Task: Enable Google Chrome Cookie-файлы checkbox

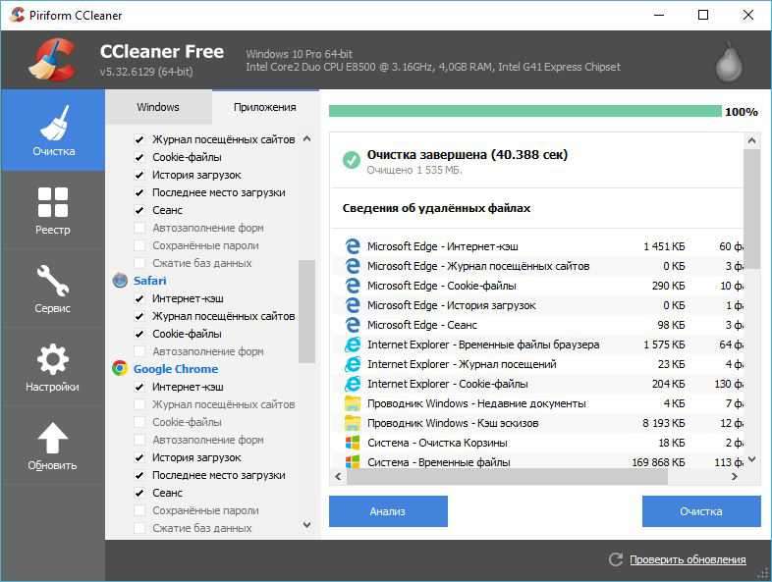Action: 139,422
